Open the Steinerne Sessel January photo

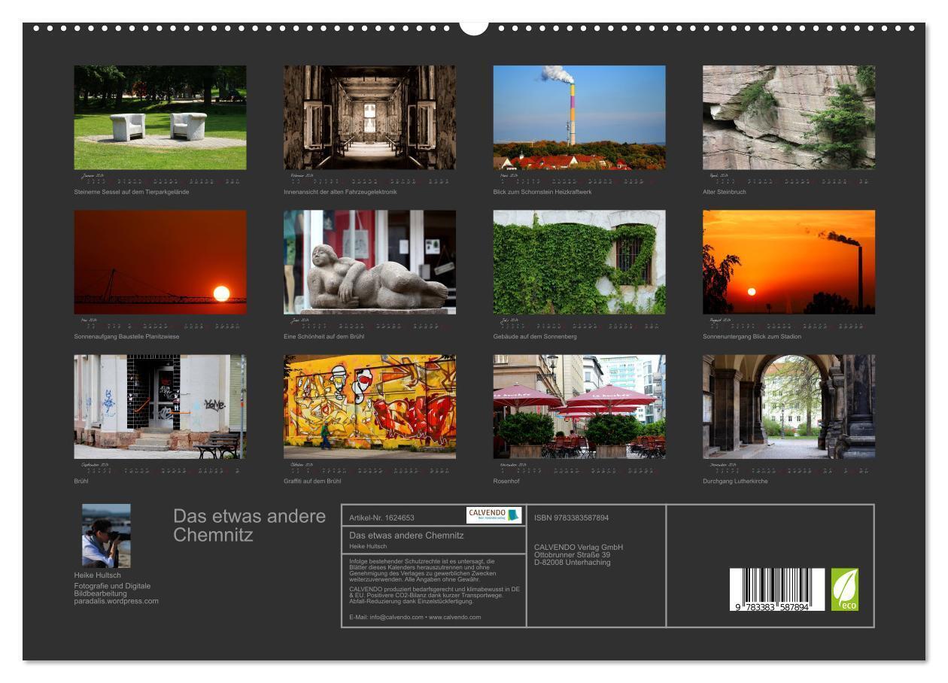(x=160, y=117)
